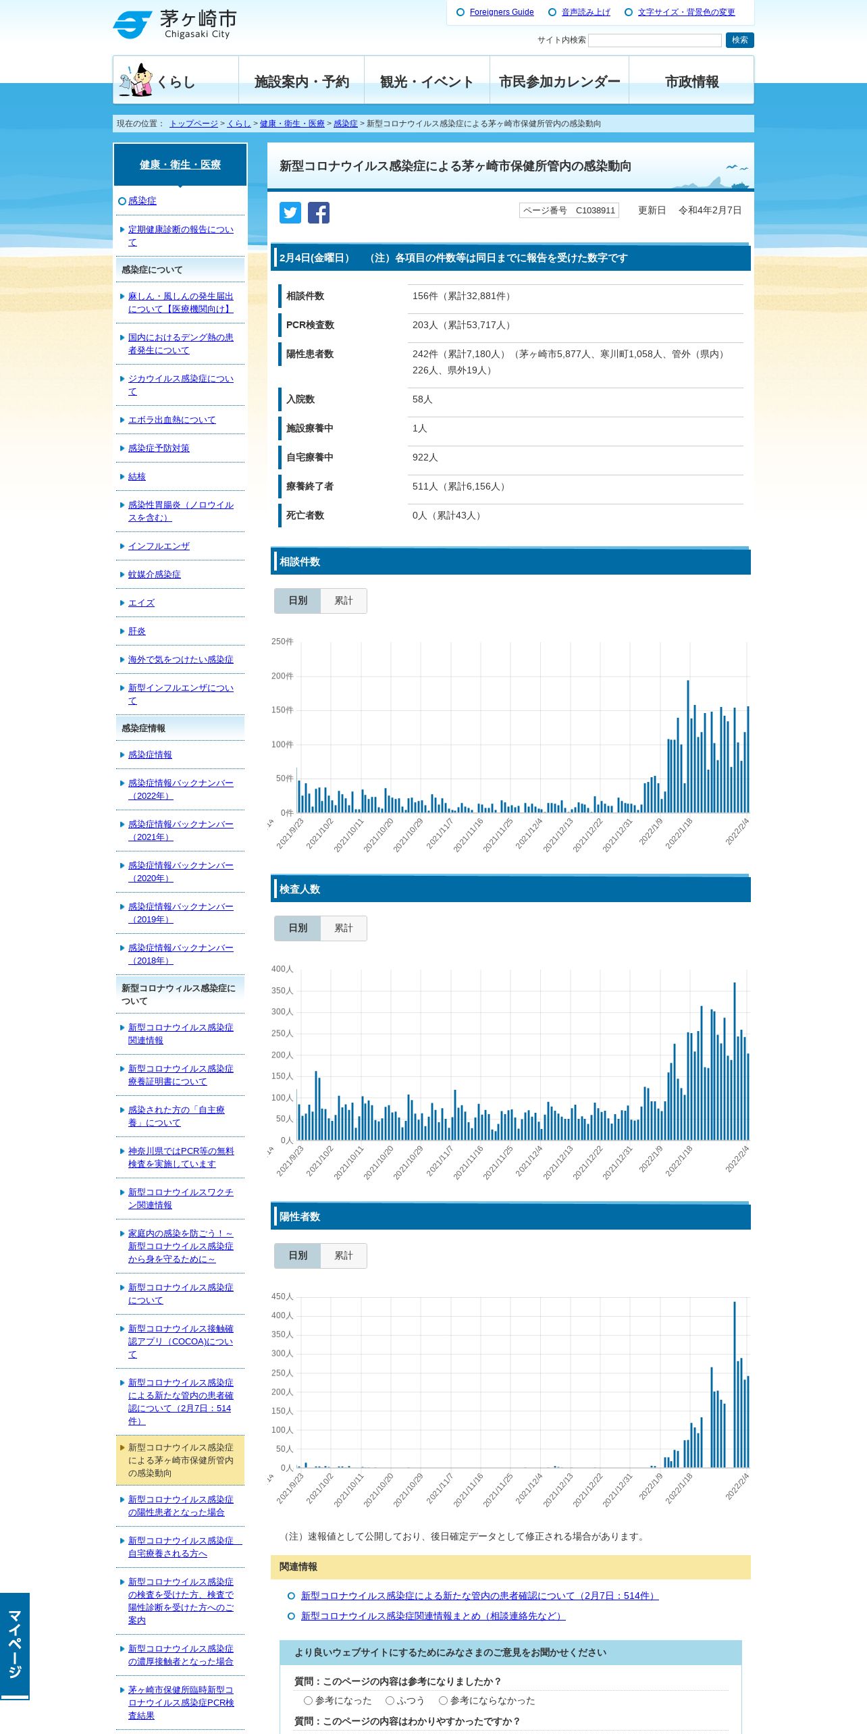
Task: Open エボラ出血熱について sidebar link
Action: tap(172, 419)
